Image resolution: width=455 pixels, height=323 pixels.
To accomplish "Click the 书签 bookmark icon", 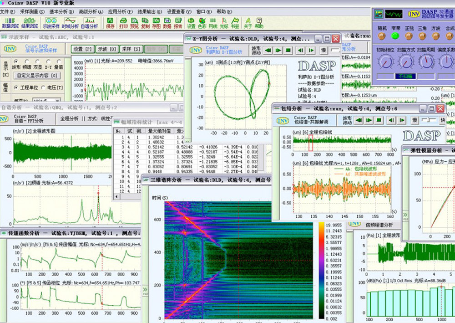I will click(235, 23).
